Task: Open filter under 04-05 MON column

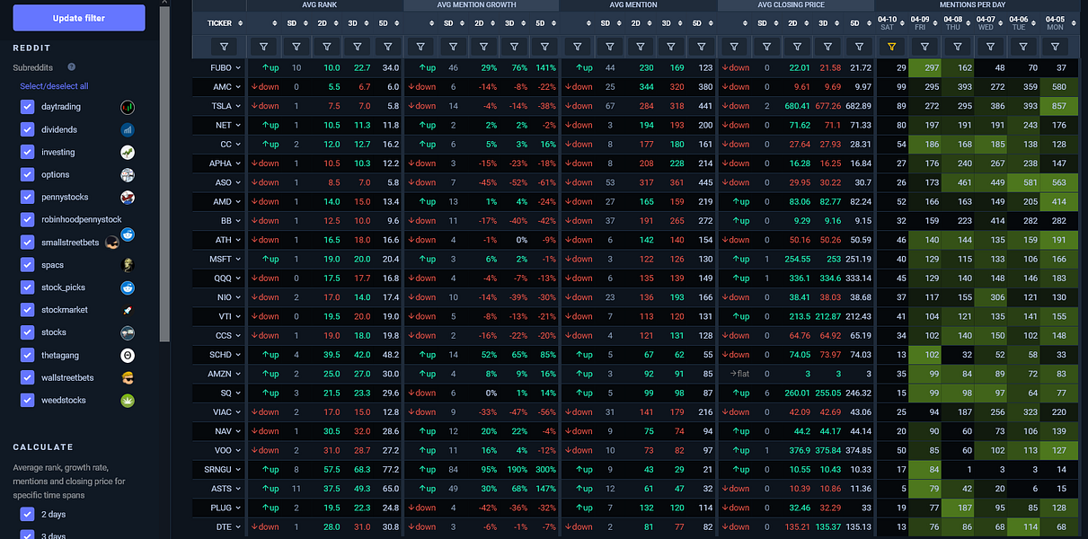Action: click(x=1056, y=46)
